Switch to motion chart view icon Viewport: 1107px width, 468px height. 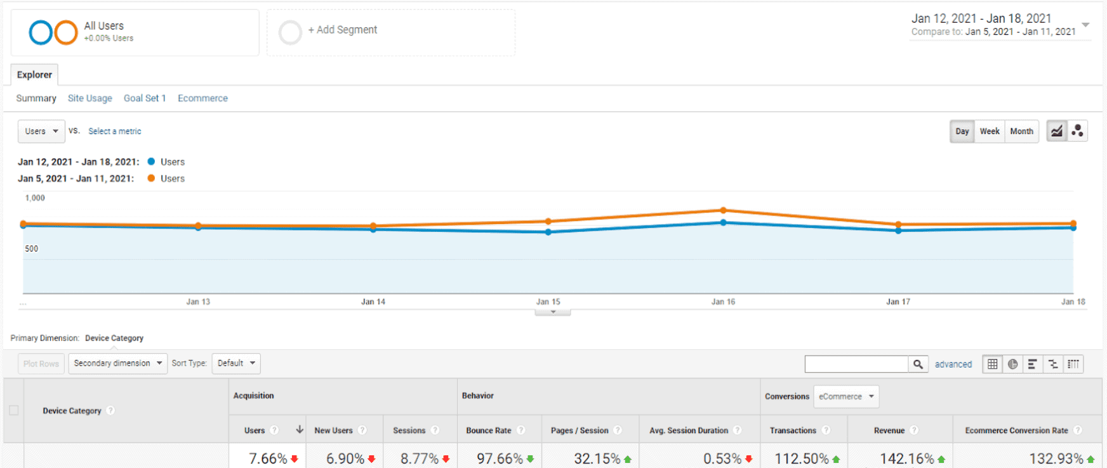(x=1077, y=131)
